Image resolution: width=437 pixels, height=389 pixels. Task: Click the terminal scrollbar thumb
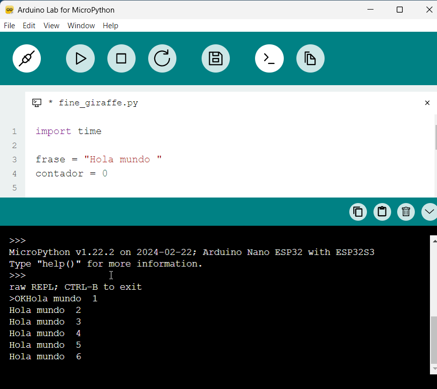coord(434,340)
